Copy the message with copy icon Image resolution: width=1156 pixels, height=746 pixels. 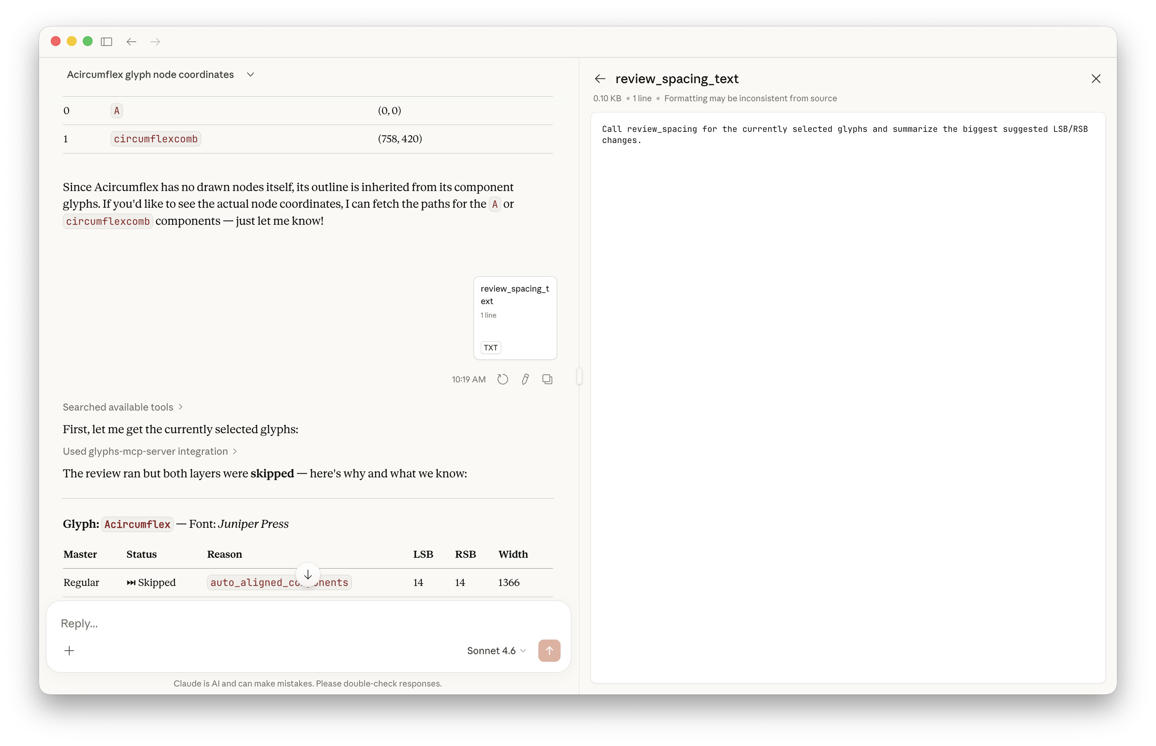[547, 379]
